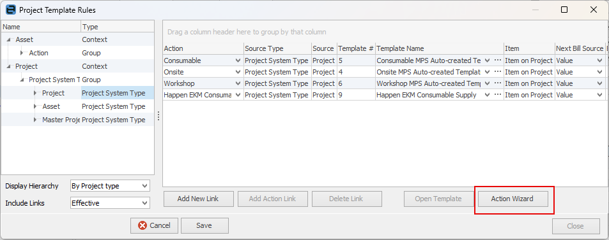Sort grid by Source column header
The height and width of the screenshot is (240, 609).
click(324, 48)
